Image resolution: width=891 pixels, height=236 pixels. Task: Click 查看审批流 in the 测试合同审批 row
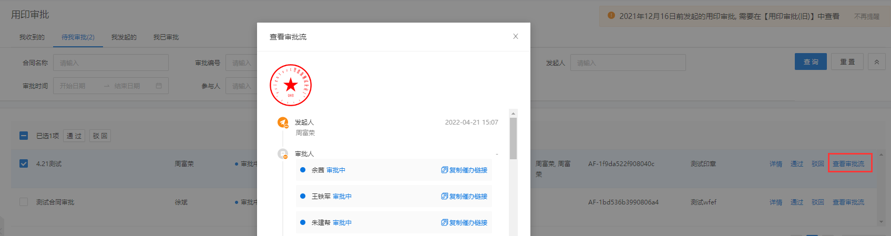[x=848, y=202]
